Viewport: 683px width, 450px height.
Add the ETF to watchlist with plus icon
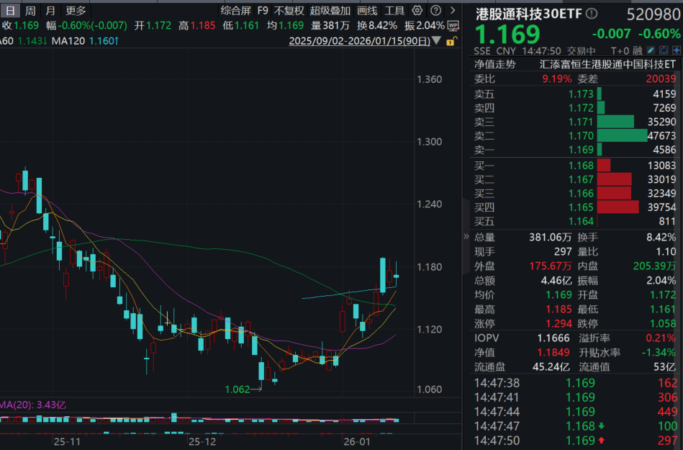(676, 50)
